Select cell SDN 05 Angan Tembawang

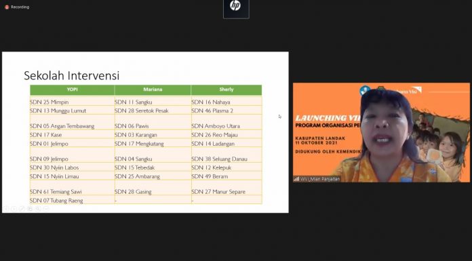point(73,122)
